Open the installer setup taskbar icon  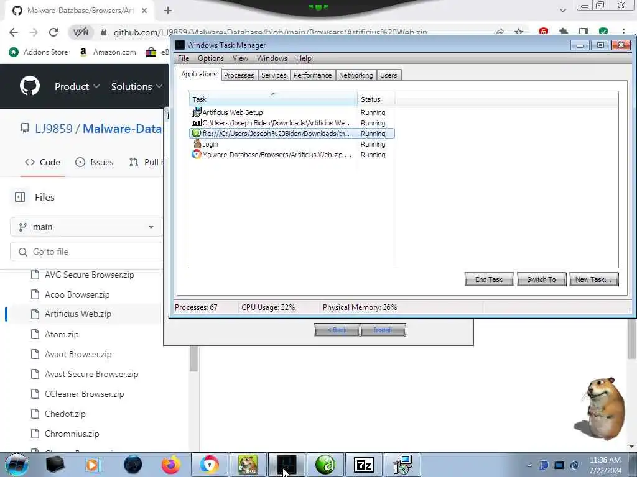click(x=402, y=465)
